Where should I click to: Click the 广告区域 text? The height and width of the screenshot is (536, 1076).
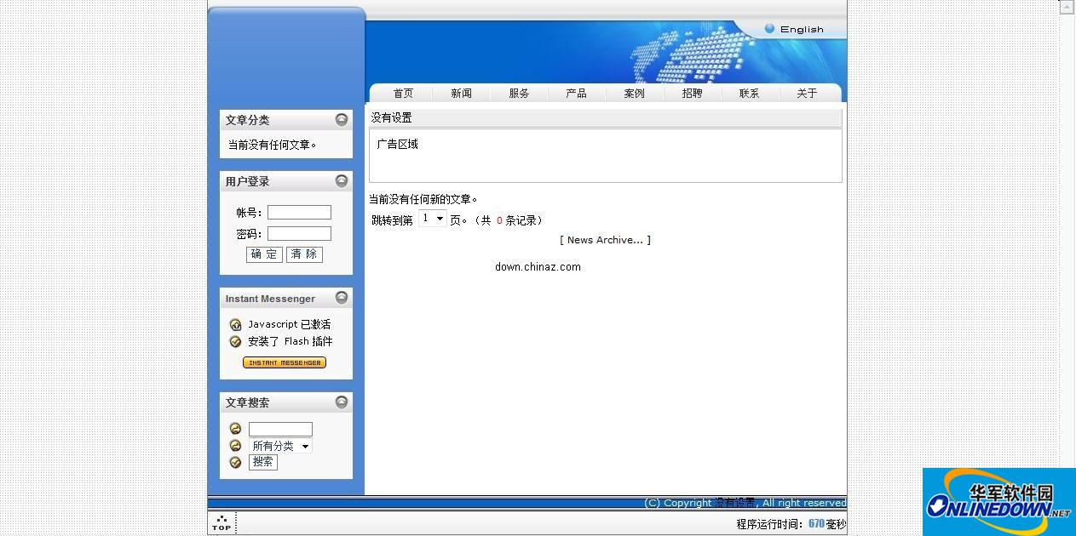click(398, 145)
